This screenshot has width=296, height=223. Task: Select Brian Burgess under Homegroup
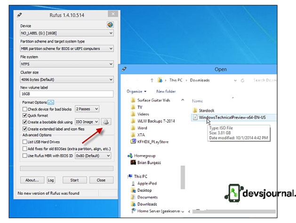tap(146, 163)
